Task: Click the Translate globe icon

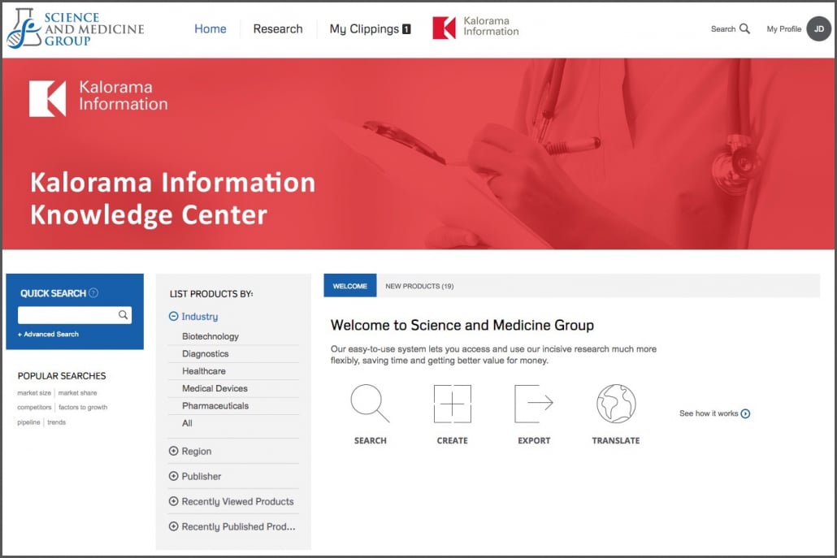Action: click(616, 404)
